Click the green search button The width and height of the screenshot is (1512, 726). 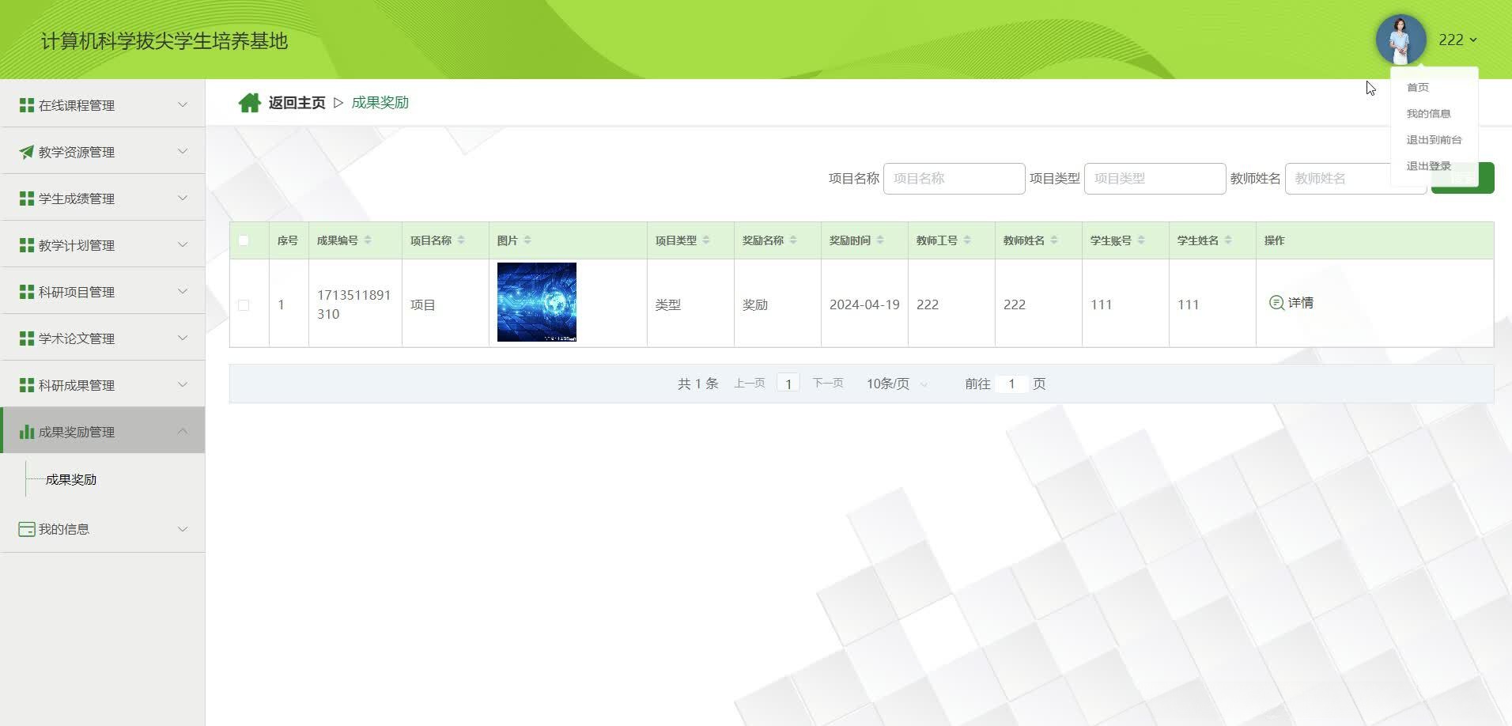(x=1462, y=178)
